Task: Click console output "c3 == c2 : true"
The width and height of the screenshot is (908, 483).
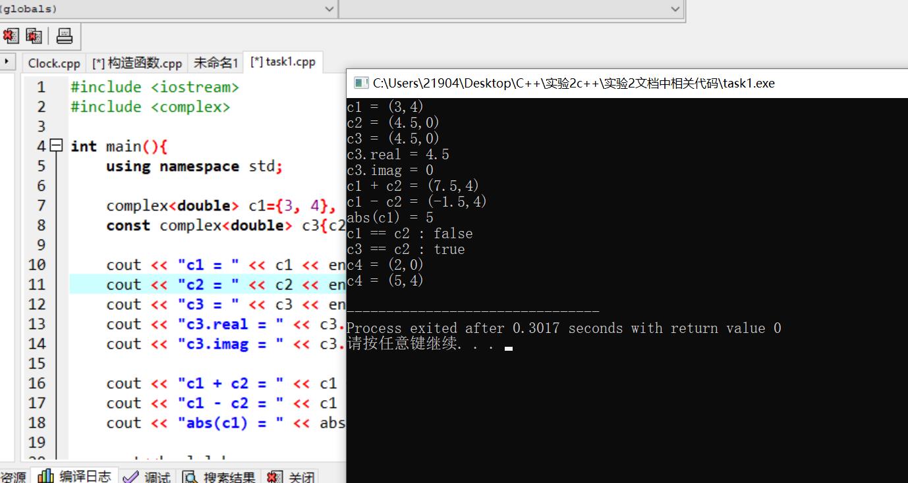Action: pos(406,249)
